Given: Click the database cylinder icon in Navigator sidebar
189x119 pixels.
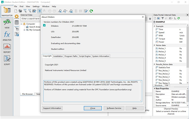Looking at the screenshot, I should 17,22.
